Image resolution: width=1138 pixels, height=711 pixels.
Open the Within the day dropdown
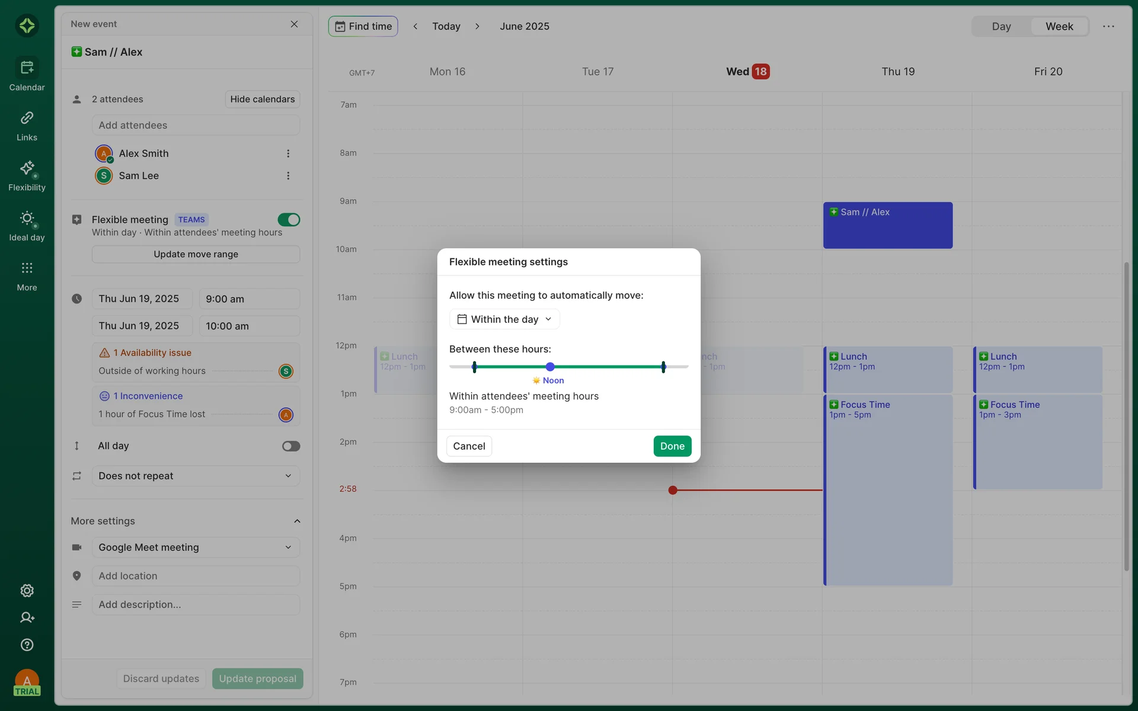point(504,319)
